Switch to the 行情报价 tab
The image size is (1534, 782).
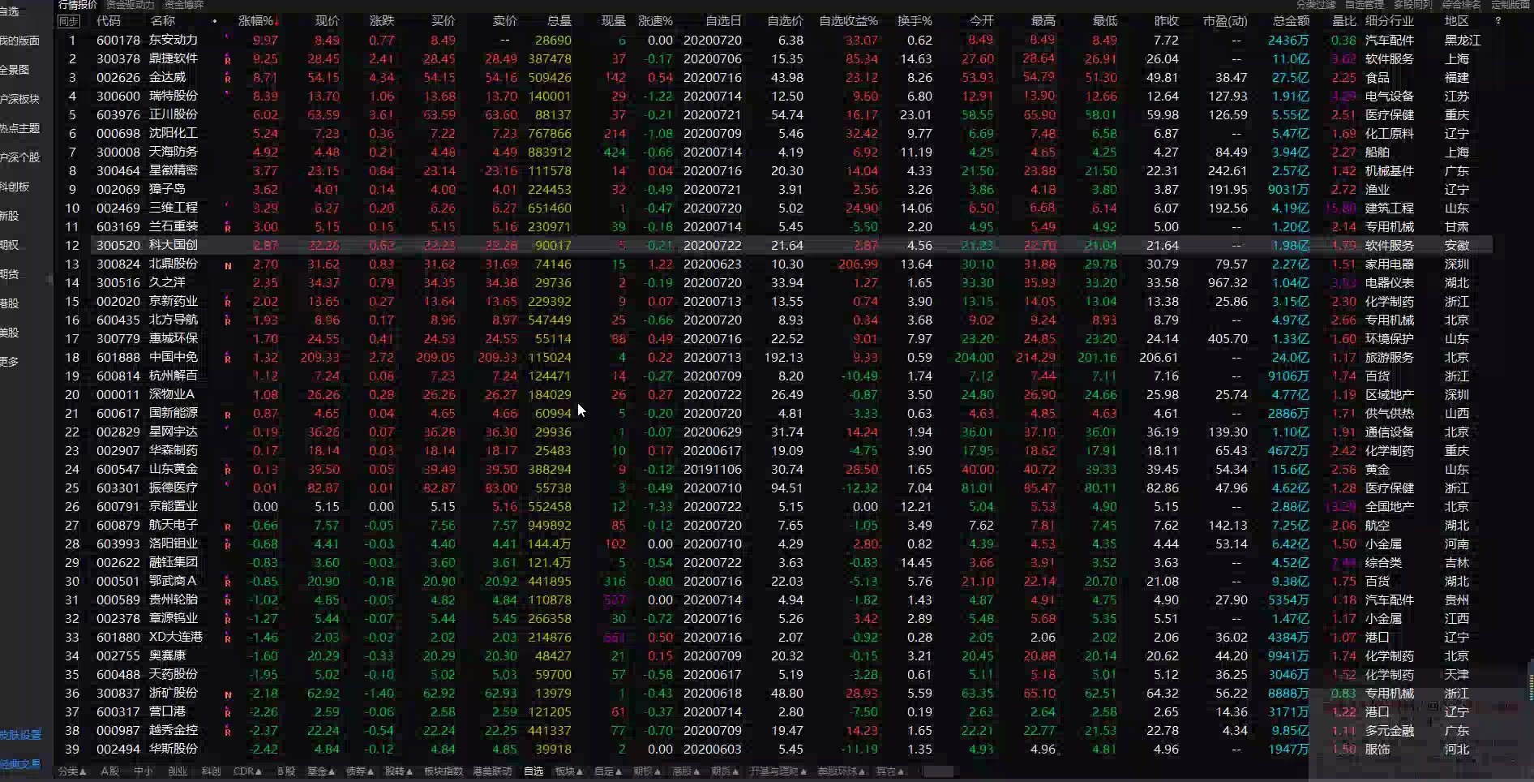pyautogui.click(x=78, y=5)
